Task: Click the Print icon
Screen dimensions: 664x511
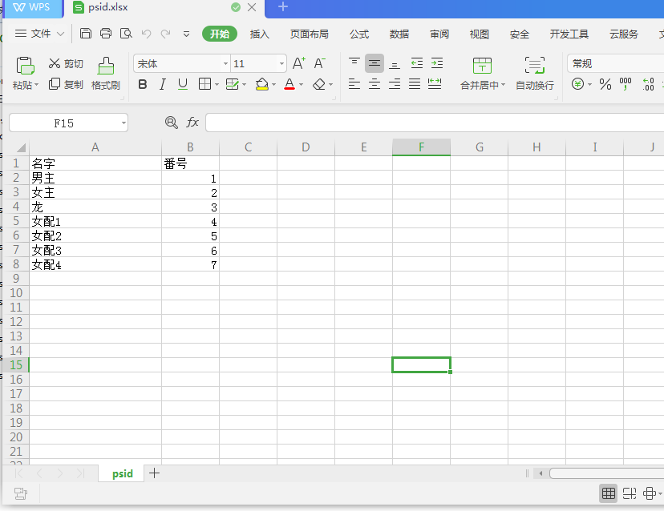Action: pos(106,34)
